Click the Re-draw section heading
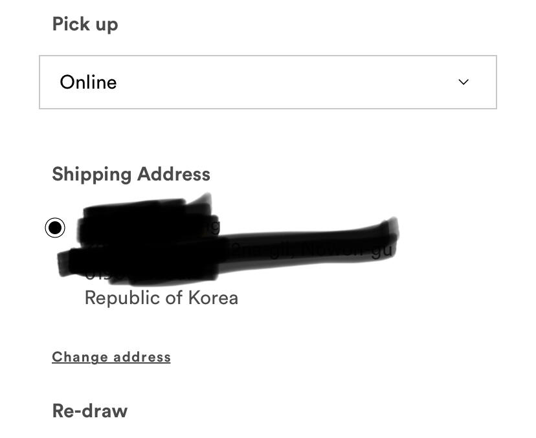 [x=89, y=411]
